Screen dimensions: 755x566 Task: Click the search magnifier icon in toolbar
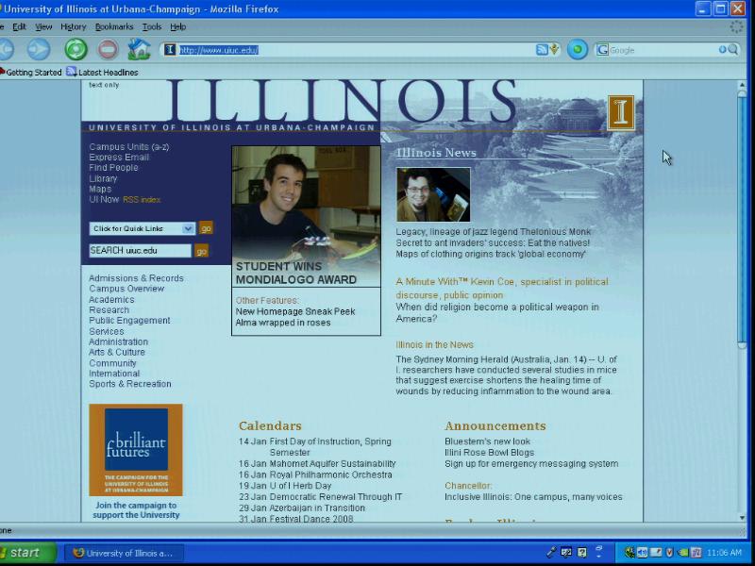click(732, 50)
